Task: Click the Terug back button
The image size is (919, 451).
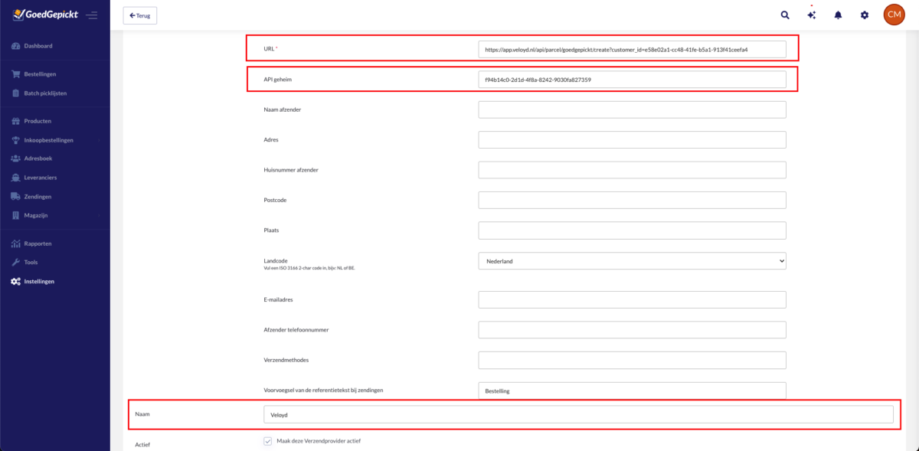Action: pyautogui.click(x=139, y=15)
